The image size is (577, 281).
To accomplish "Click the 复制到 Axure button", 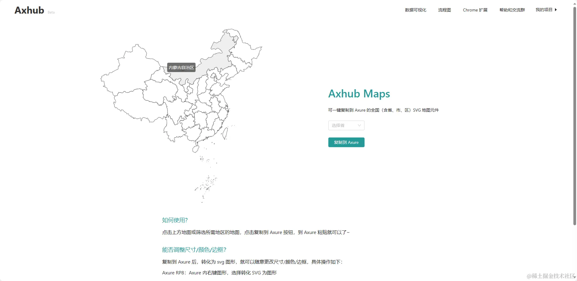I will click(346, 142).
